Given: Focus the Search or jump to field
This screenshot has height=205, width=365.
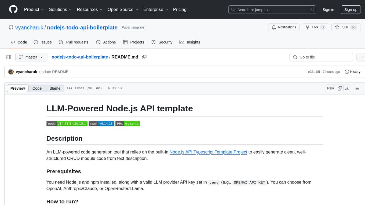Looking at the screenshot, I should click(272, 10).
